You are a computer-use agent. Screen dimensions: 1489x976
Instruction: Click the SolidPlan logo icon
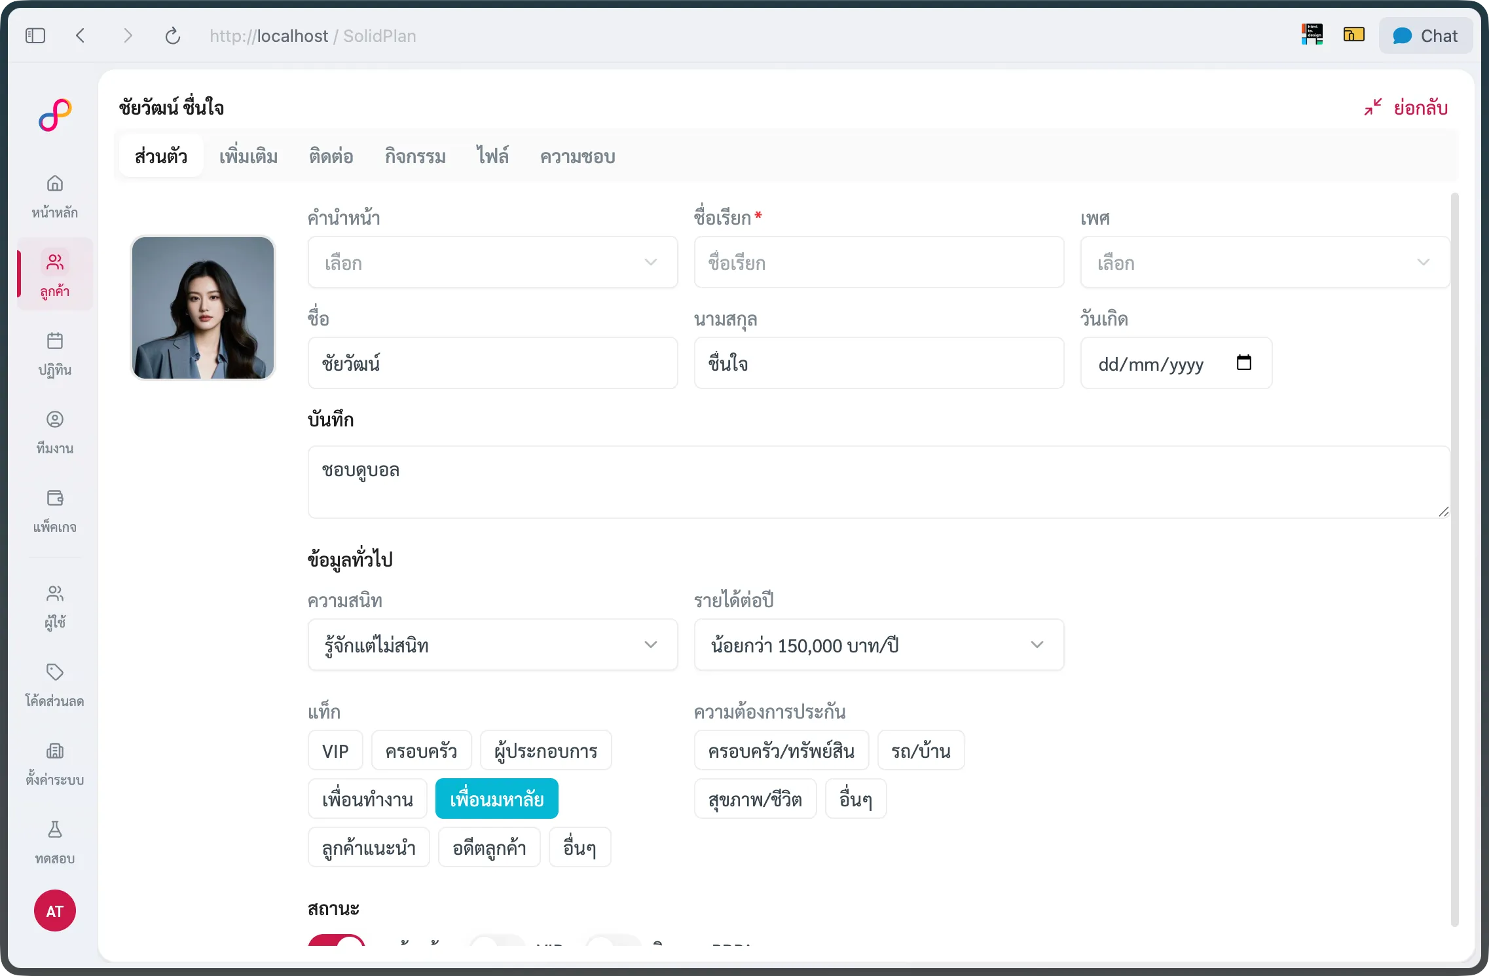tap(55, 115)
